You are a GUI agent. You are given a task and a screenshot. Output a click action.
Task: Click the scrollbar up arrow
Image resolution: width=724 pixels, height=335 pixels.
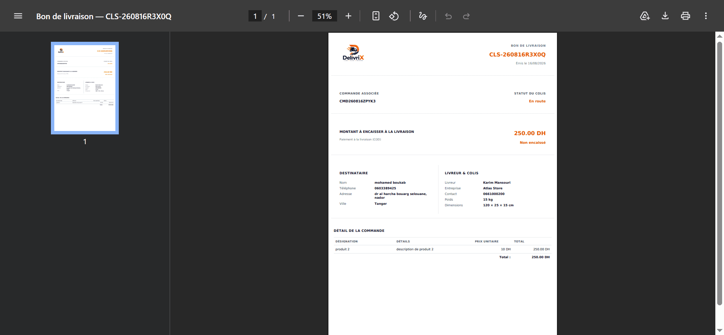[719, 36]
